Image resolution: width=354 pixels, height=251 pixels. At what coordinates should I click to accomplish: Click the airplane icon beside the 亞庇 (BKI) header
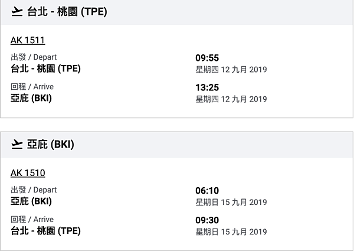point(17,145)
